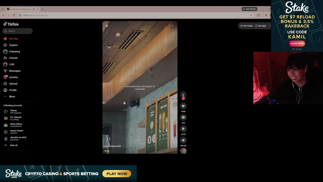Go back with browser back arrow
This screenshot has width=323, height=182.
click(3, 15)
